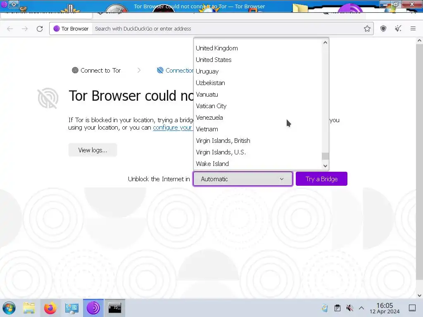Choose Uruguay in the list

click(x=258, y=71)
